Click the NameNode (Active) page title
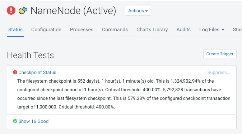242x134 pixels. pyautogui.click(x=73, y=11)
